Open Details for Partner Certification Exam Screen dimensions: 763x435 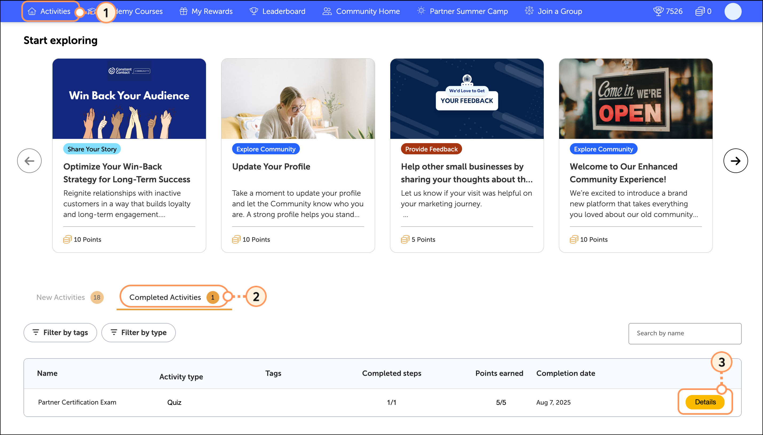705,402
